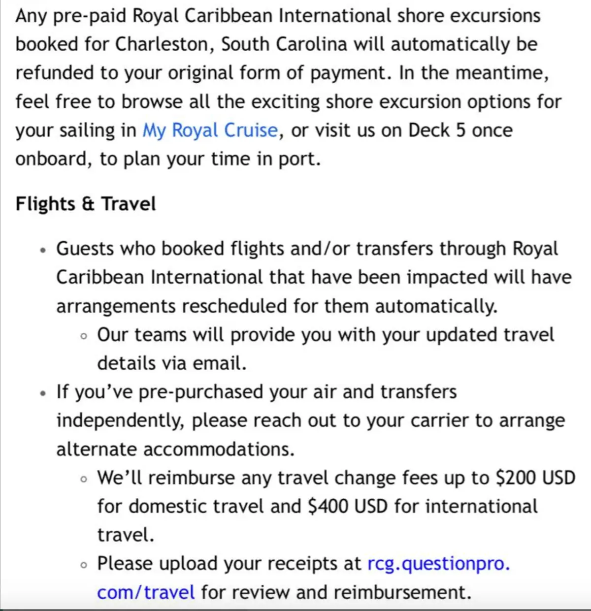Click the rcg.questionpro. link text
This screenshot has width=591, height=611.
(438, 564)
